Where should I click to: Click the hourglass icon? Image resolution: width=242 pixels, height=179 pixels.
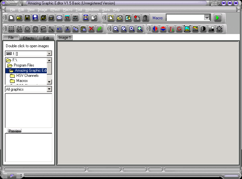click(x=86, y=18)
